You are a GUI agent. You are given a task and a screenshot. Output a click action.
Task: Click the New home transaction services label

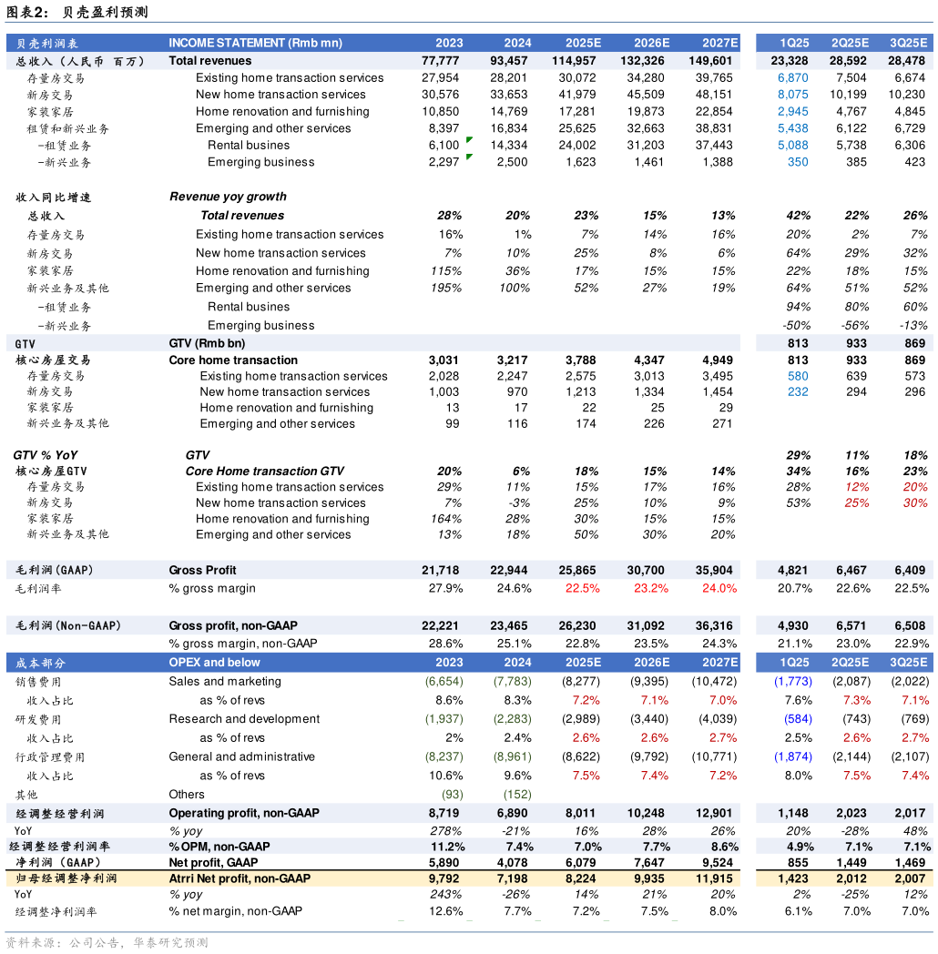[284, 392]
